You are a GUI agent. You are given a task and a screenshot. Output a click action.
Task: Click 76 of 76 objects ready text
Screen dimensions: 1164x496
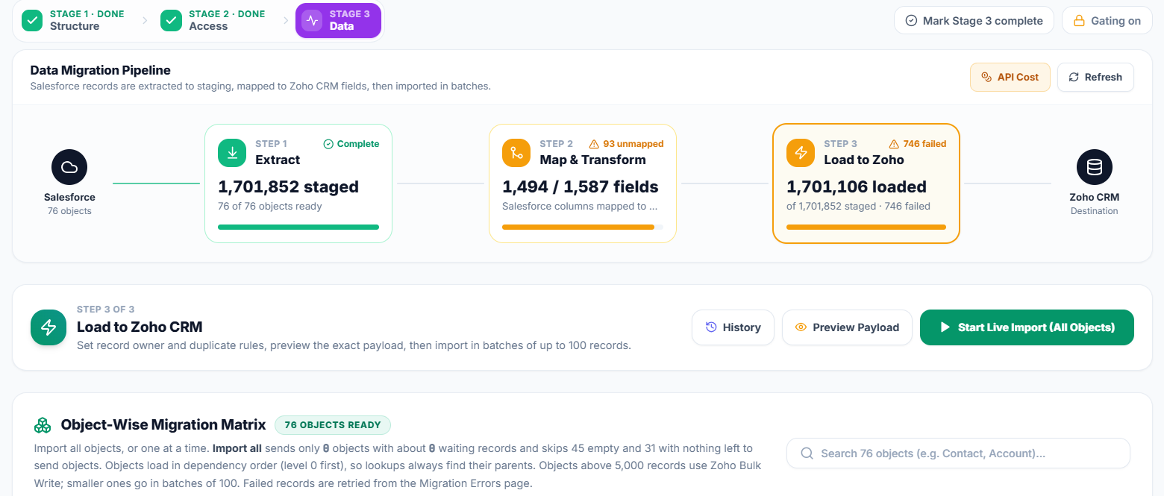click(x=270, y=206)
